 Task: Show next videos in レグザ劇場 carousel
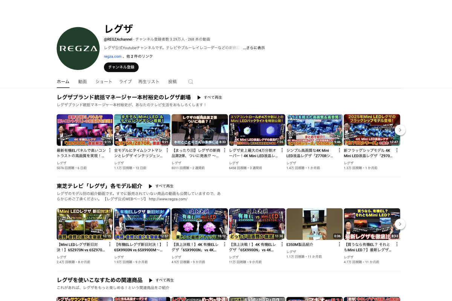point(400,130)
